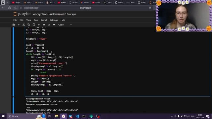Viewport: 212px width, 119px height.
Task: Open Telegram from the taskbar
Action: (71, 116)
